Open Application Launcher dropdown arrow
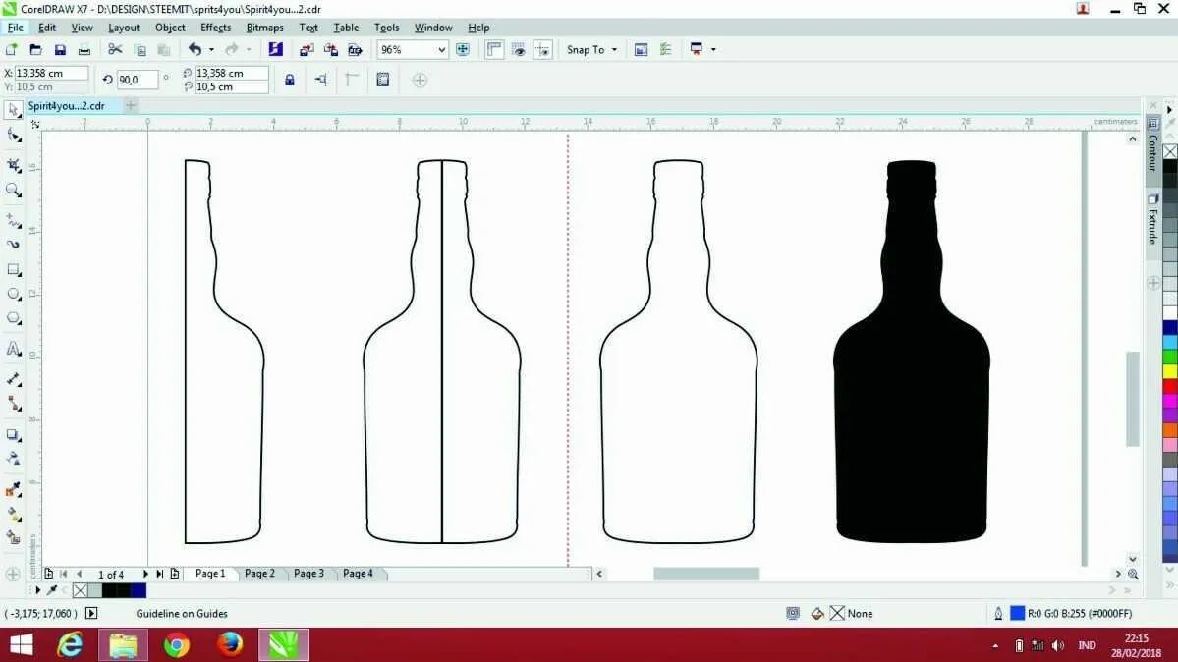 [713, 49]
